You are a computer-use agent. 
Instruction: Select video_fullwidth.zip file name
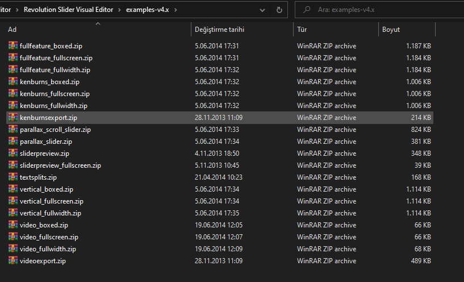point(48,249)
